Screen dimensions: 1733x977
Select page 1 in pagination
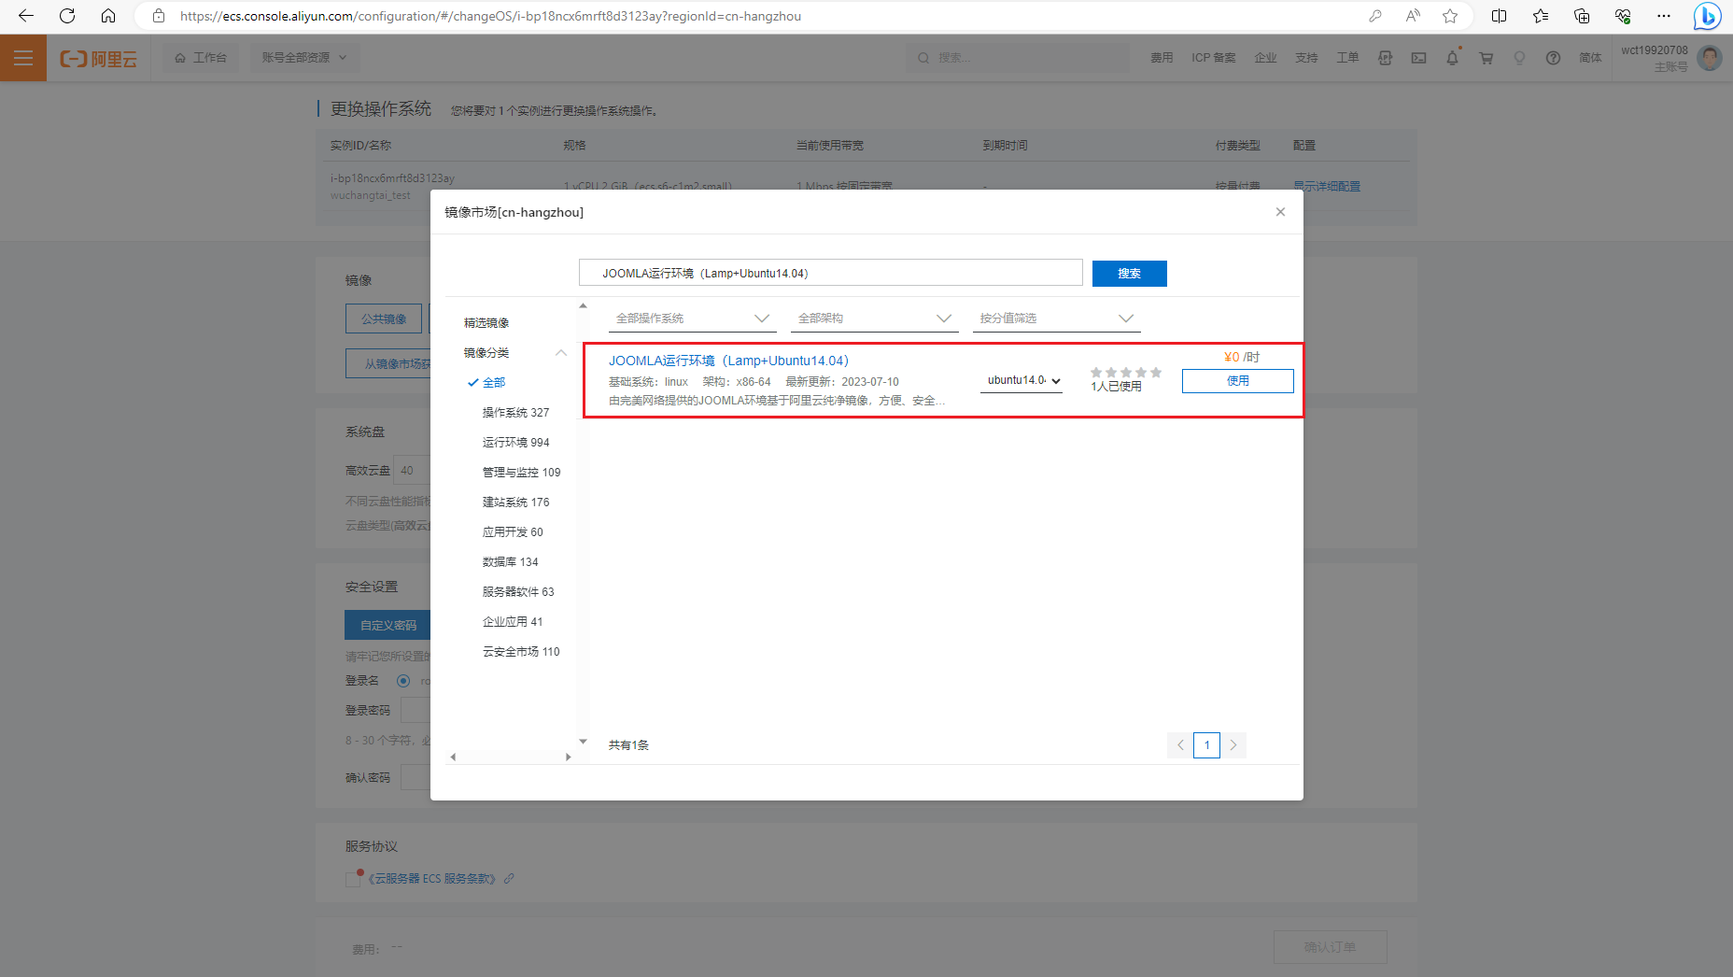pyautogui.click(x=1206, y=744)
